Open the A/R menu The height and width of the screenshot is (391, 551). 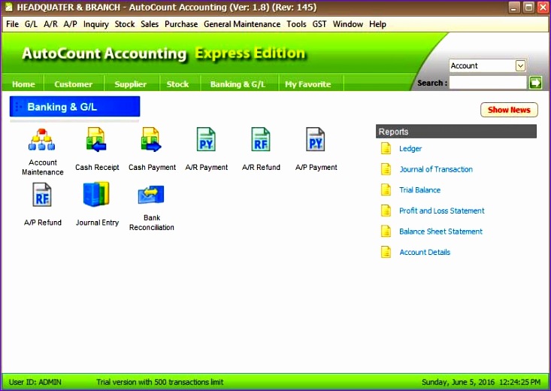click(x=50, y=24)
